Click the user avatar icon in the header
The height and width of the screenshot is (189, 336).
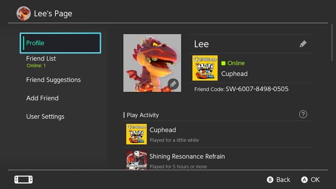pyautogui.click(x=23, y=13)
